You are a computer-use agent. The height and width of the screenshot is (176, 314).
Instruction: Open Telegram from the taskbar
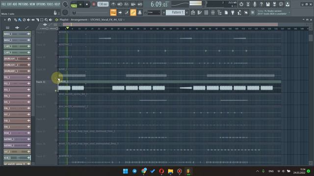134,171
